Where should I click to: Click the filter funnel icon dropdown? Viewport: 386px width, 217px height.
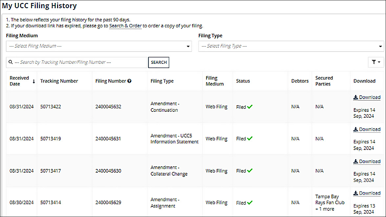pos(376,62)
